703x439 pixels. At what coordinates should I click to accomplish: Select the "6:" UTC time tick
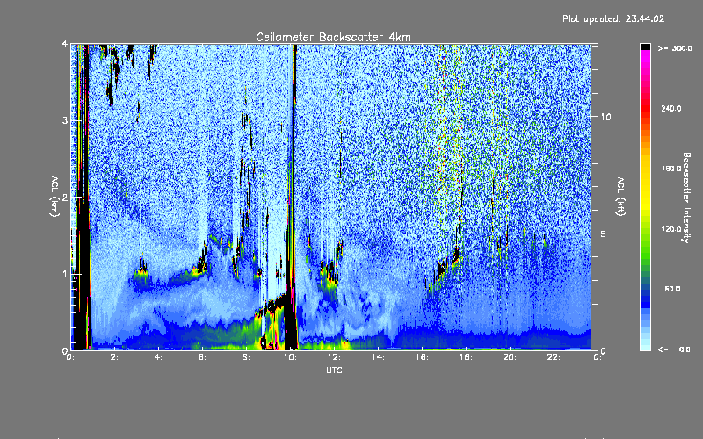tap(202, 357)
